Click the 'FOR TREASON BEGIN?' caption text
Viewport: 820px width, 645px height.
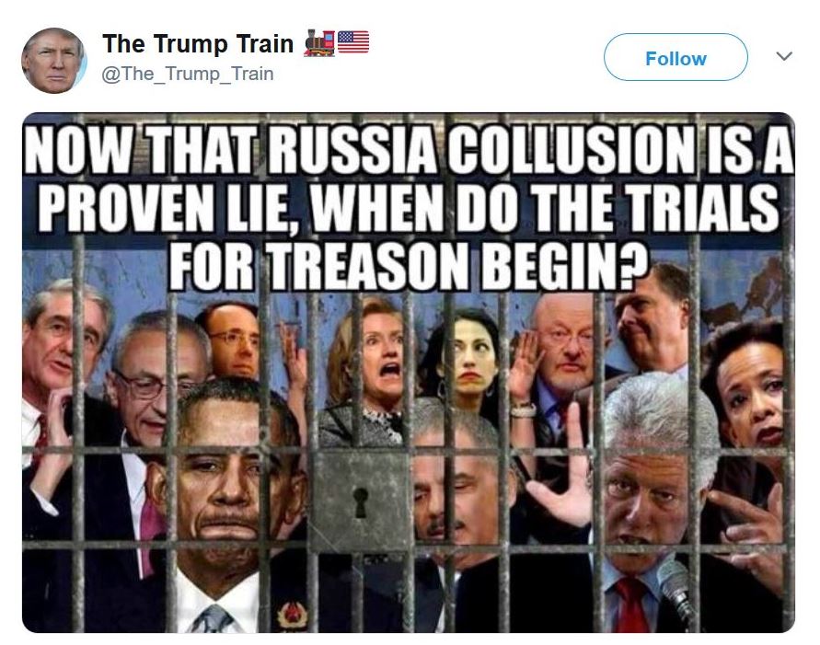[x=408, y=267]
